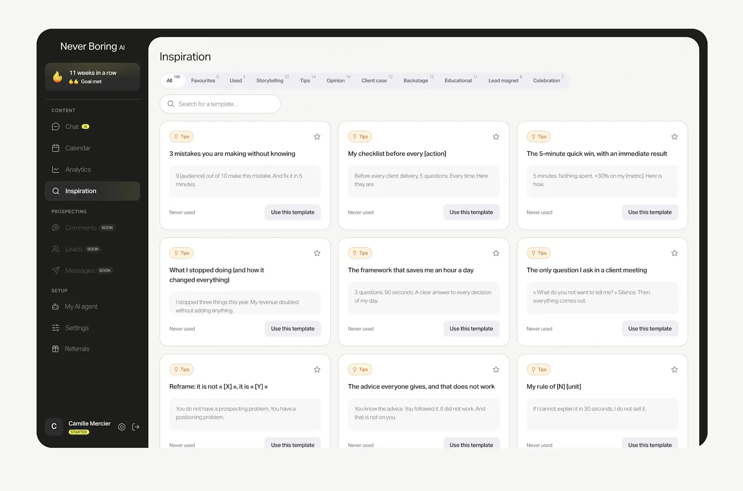Open the 11 weeks in a row streak card
Viewport: 743px width, 491px height.
[x=92, y=77]
